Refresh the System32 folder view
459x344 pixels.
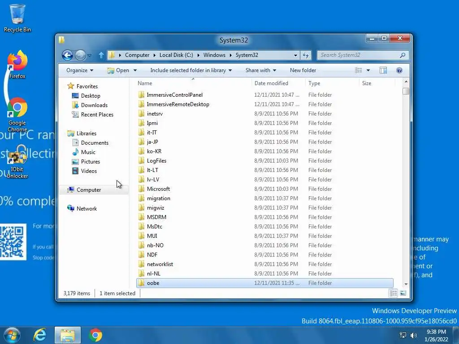(x=306, y=55)
